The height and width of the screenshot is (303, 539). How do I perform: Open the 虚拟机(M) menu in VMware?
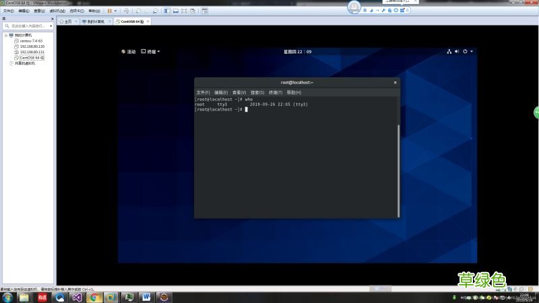pyautogui.click(x=57, y=11)
